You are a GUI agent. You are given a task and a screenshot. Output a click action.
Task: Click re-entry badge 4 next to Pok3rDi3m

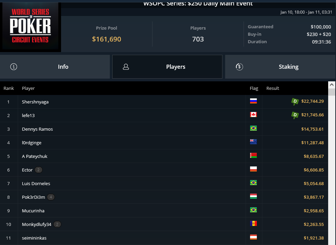[x=51, y=197]
